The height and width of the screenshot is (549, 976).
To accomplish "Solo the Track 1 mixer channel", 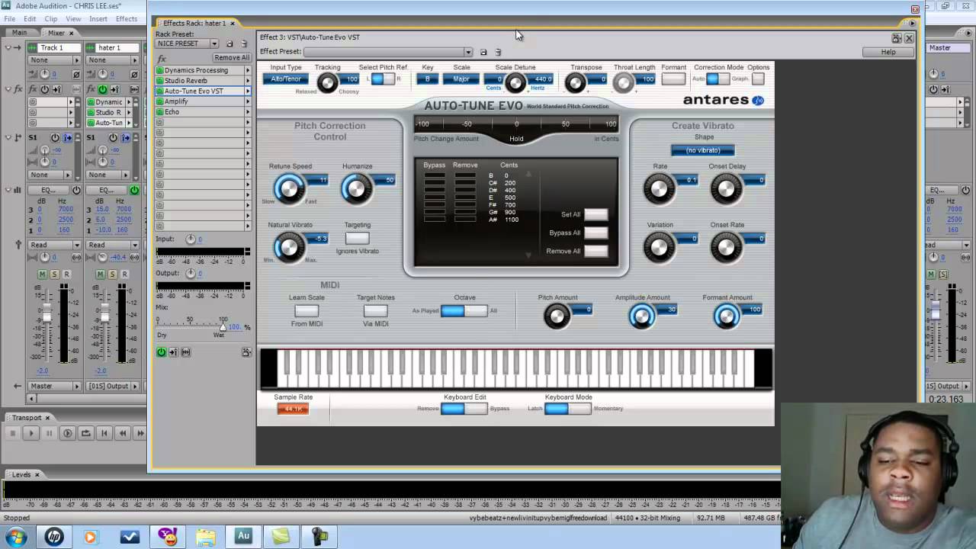I will click(54, 274).
